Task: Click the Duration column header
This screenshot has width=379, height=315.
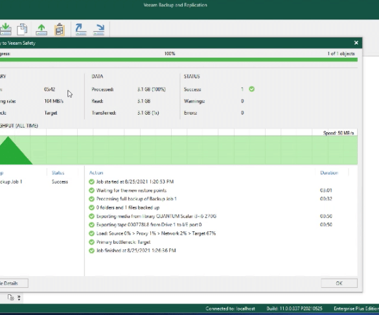Action: point(329,172)
